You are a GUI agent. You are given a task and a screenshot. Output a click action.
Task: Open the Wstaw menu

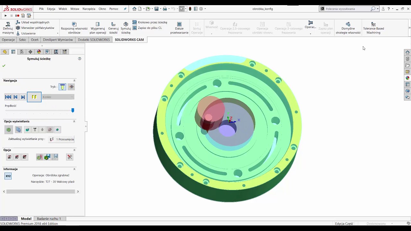(75, 9)
